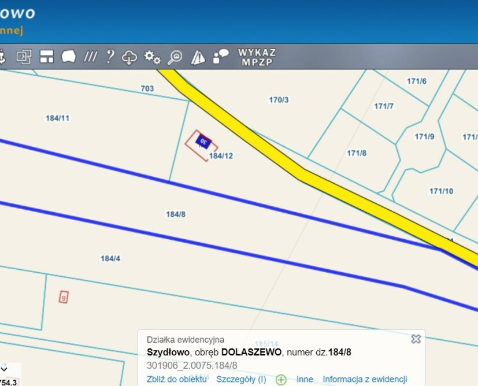Viewport: 478px width, 386px height.
Task: Open the WYKAZ MPZP list
Action: (x=257, y=57)
